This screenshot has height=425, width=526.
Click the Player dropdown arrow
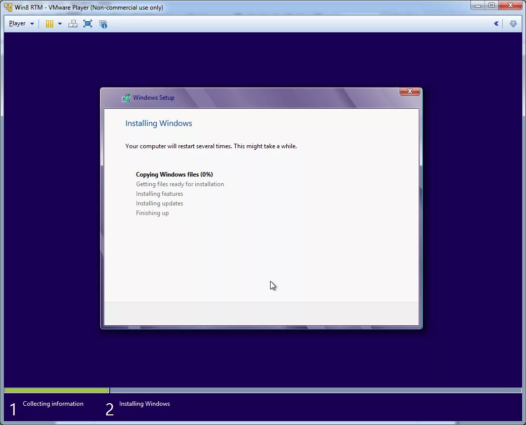click(32, 24)
